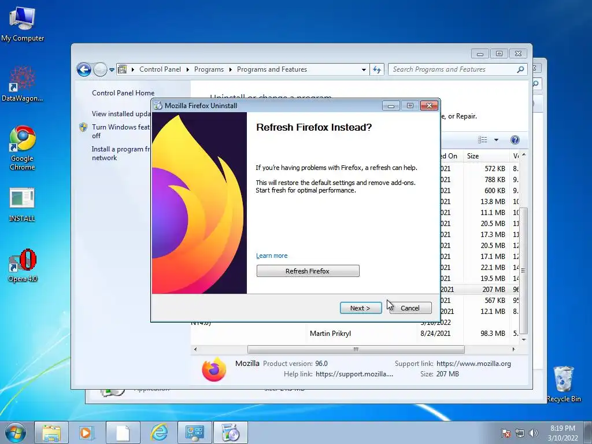Open Google Chrome desktop shortcut
The height and width of the screenshot is (444, 592).
[23, 147]
